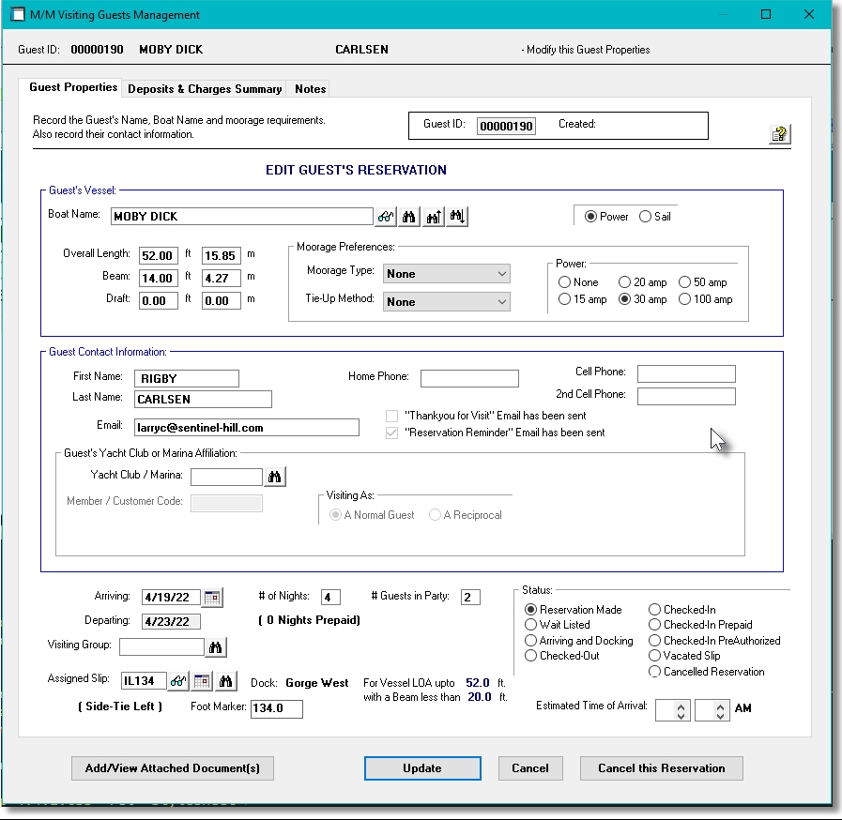Click the slip map grid icon beside Assigned Slip
Viewport: 842px width, 820px height.
point(202,682)
